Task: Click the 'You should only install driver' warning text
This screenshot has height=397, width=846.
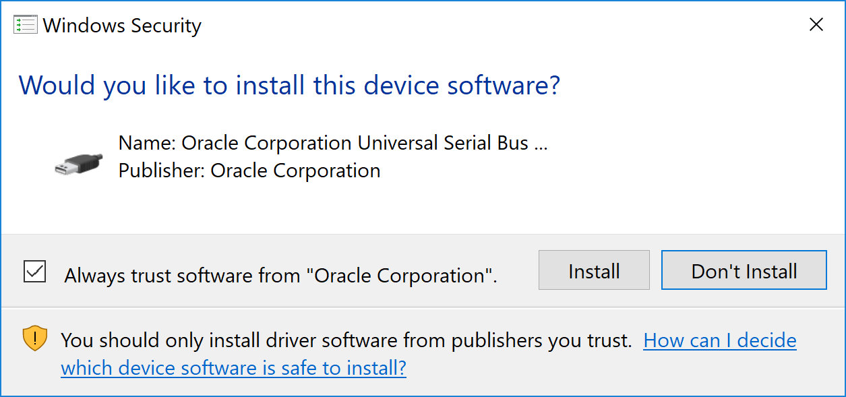Action: pyautogui.click(x=346, y=340)
